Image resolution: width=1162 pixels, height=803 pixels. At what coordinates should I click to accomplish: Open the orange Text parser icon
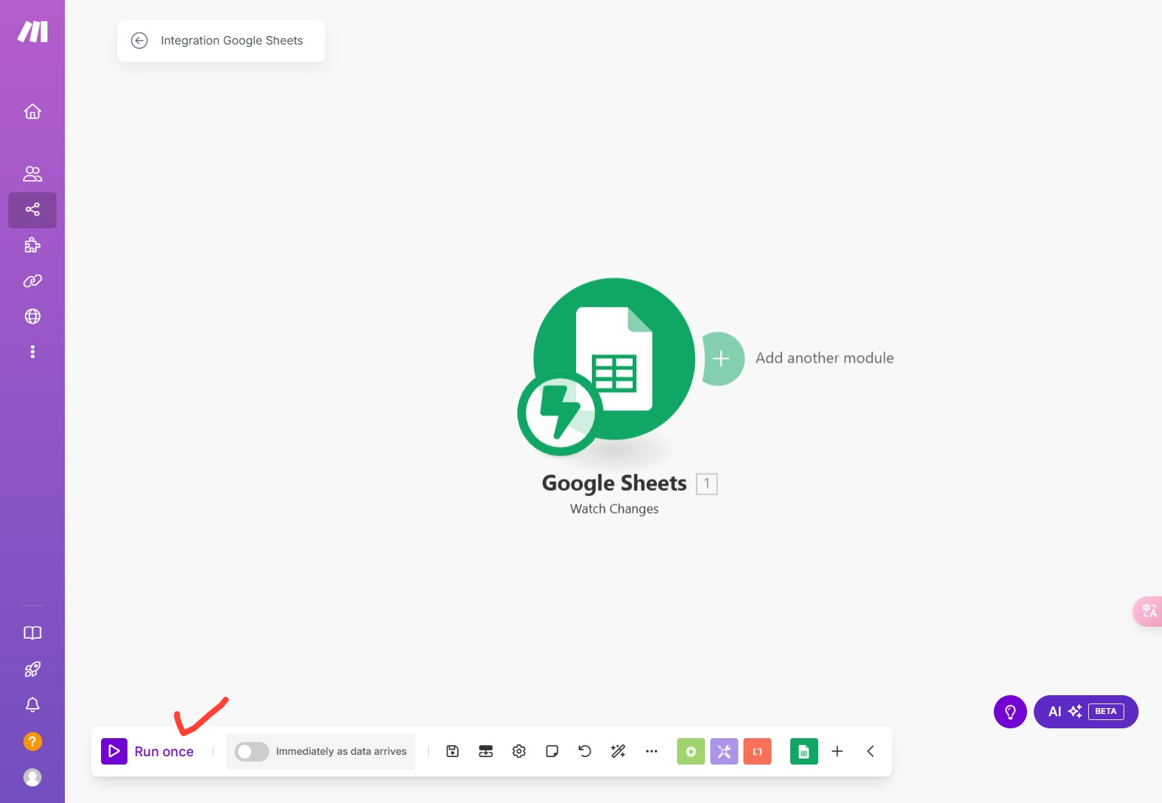[x=757, y=752]
